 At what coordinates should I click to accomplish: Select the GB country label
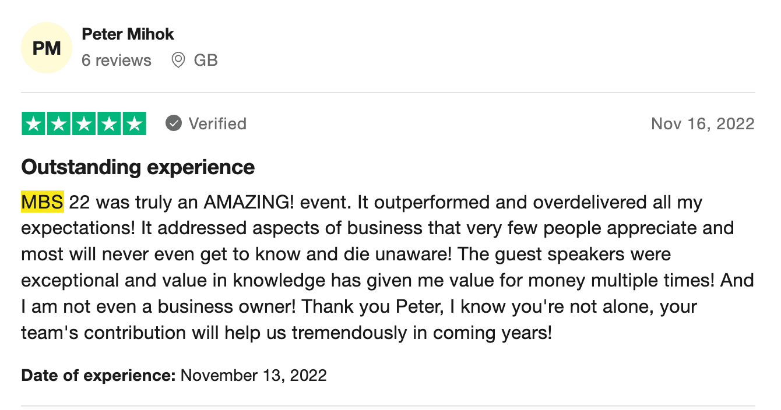206,61
